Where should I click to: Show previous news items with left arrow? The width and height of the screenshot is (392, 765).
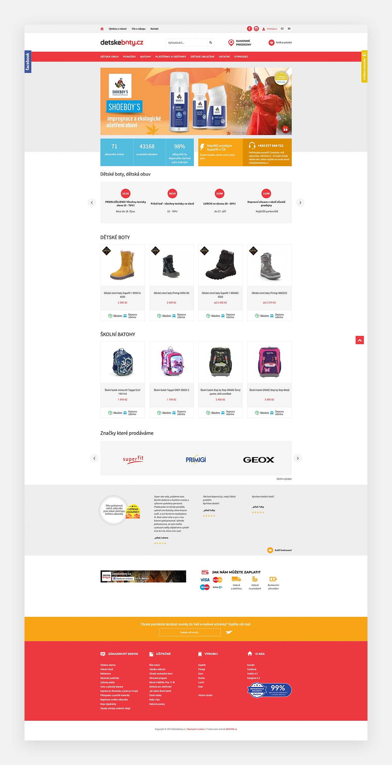(x=92, y=203)
